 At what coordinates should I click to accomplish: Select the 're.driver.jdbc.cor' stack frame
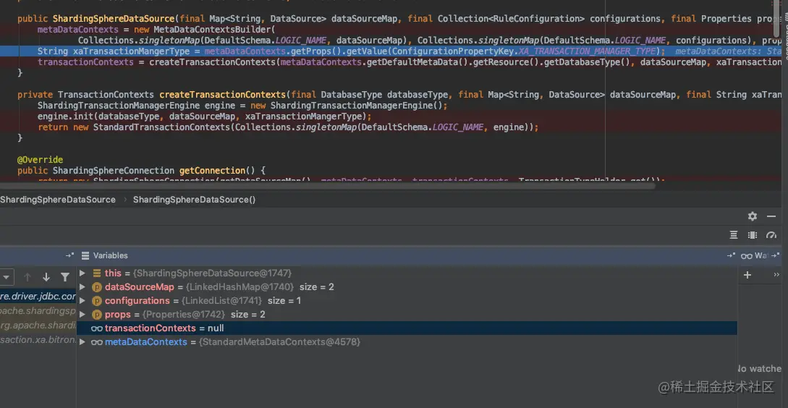point(38,297)
